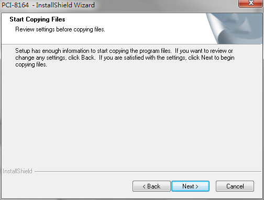This screenshot has width=264, height=200.
Task: Click the gray InstallShield label at bottom
Action: (17, 171)
